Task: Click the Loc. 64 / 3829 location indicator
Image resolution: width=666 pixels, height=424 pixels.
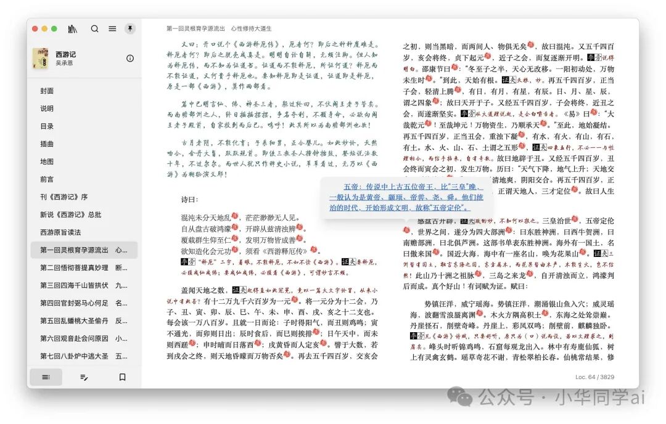Action: pyautogui.click(x=594, y=377)
